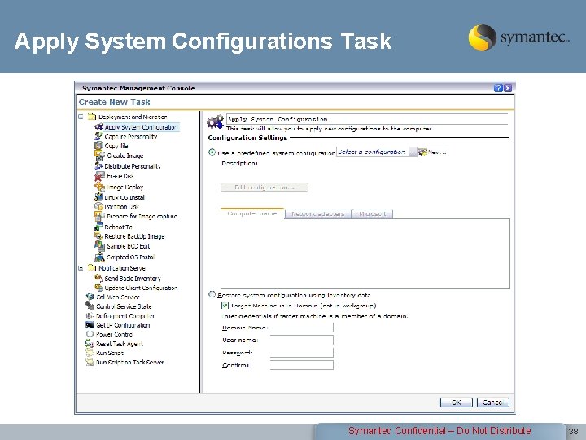The height and width of the screenshot is (440, 586).
Task: Click the Distribute Personality icon
Action: coord(98,165)
